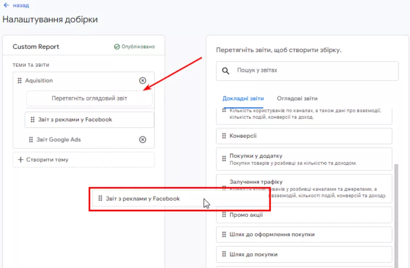Image resolution: width=410 pixels, height=268 pixels.
Task: Click the back arrow icon near назад
Action: [x=6, y=5]
